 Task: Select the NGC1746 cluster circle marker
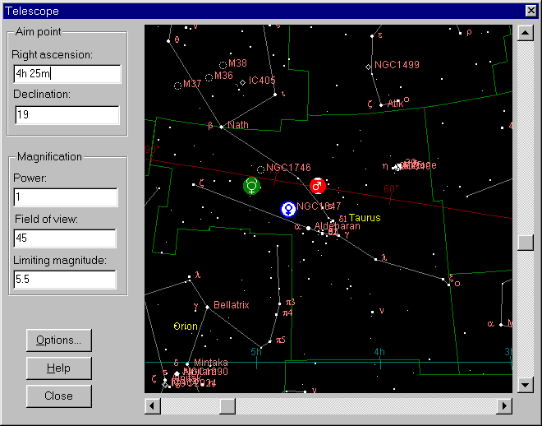point(260,169)
